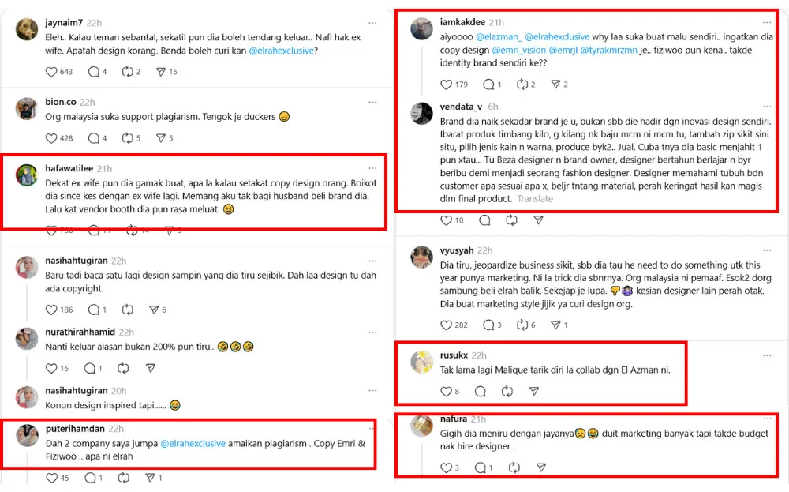Repost the vyusyah comment
Viewport: 789px width, 492px height.
[x=522, y=325]
